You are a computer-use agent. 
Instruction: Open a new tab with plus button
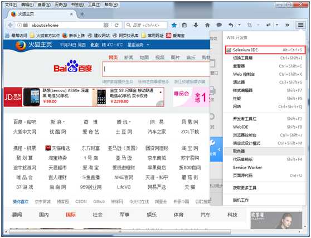pos(82,14)
